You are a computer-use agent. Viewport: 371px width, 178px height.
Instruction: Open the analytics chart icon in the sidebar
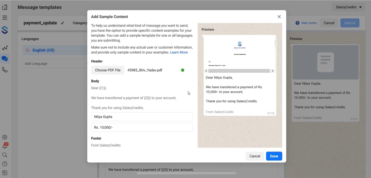5,48
